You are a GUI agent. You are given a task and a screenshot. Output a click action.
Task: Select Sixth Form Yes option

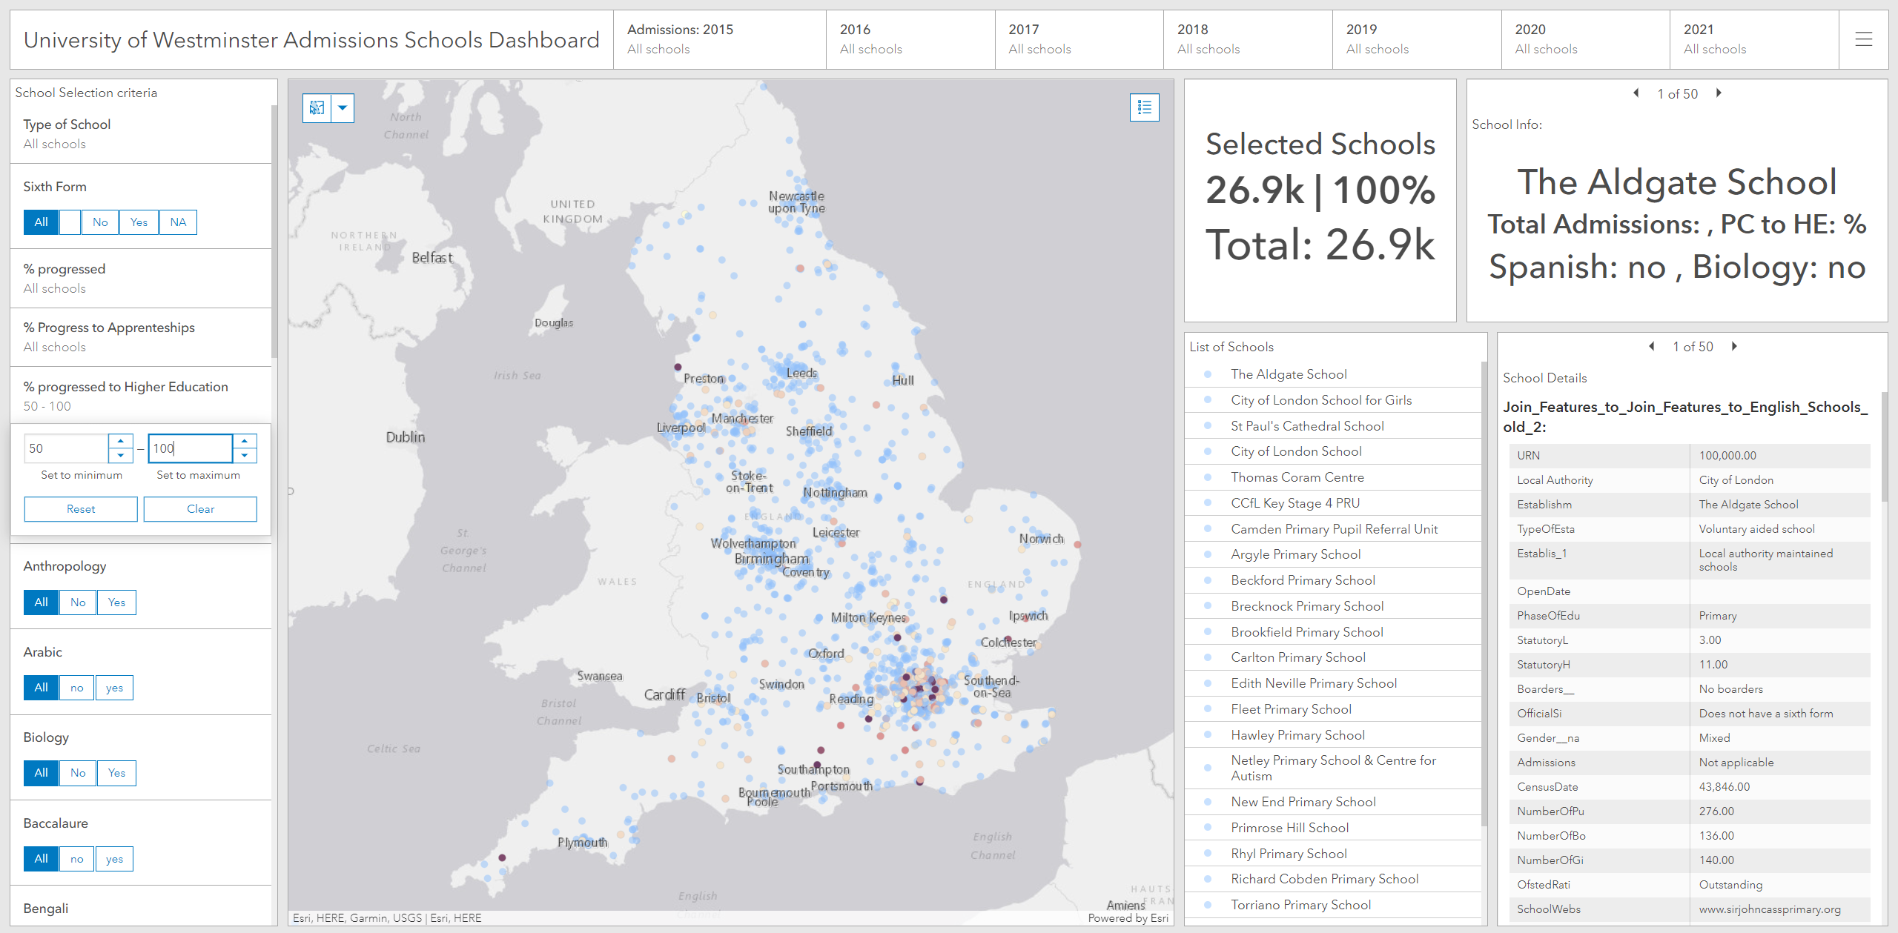pyautogui.click(x=139, y=222)
